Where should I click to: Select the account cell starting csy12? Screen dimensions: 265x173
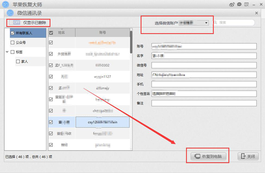point(102,122)
